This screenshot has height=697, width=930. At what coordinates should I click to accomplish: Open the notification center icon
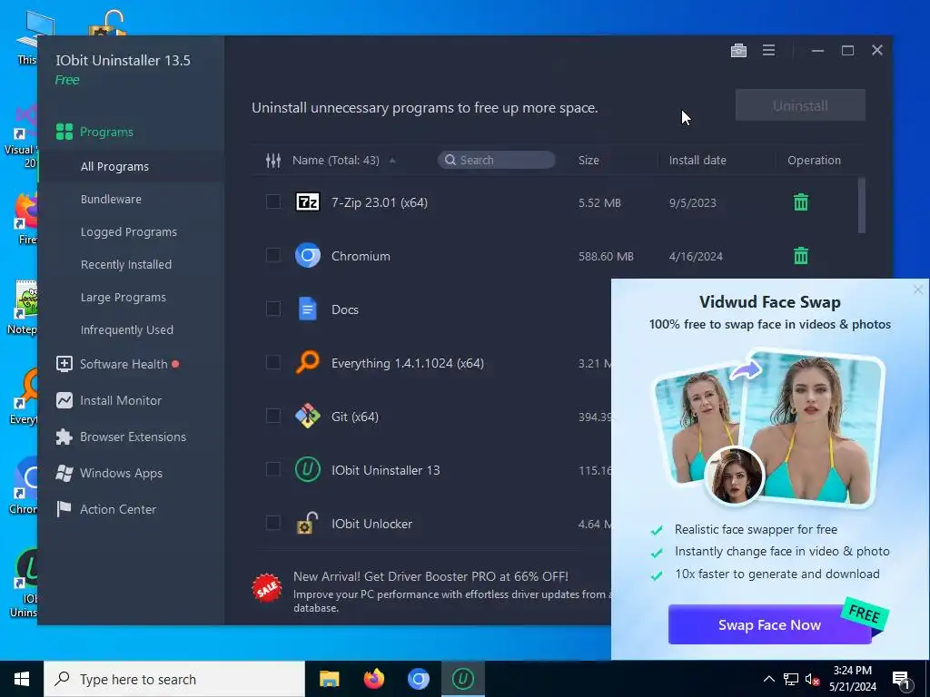pyautogui.click(x=901, y=679)
